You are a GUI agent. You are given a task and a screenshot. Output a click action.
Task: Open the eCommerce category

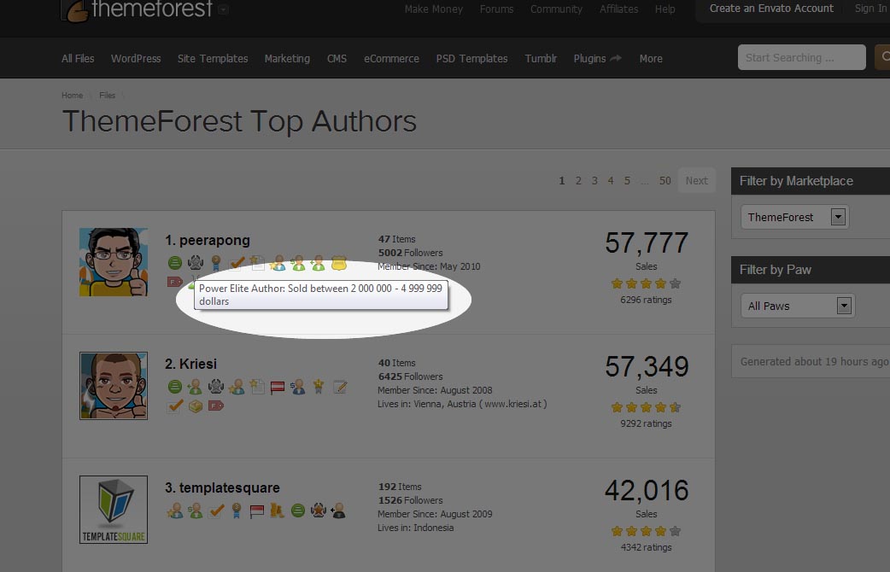tap(392, 58)
